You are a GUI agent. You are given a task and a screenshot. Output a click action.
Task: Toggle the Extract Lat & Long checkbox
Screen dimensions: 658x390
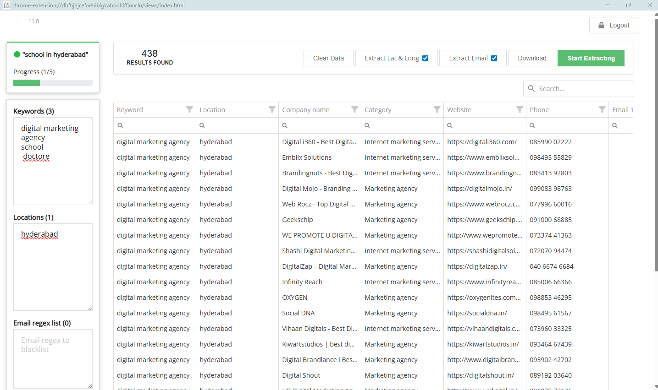(425, 58)
